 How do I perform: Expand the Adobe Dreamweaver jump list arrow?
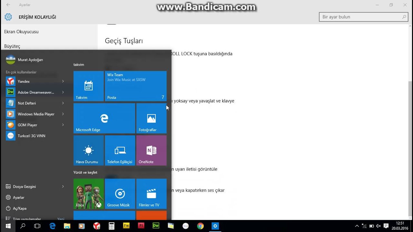(x=63, y=92)
